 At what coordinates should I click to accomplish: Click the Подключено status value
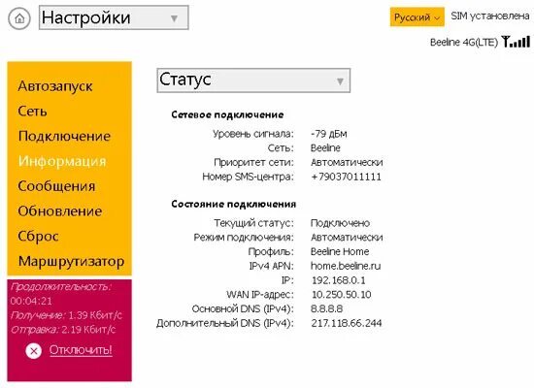(x=340, y=223)
